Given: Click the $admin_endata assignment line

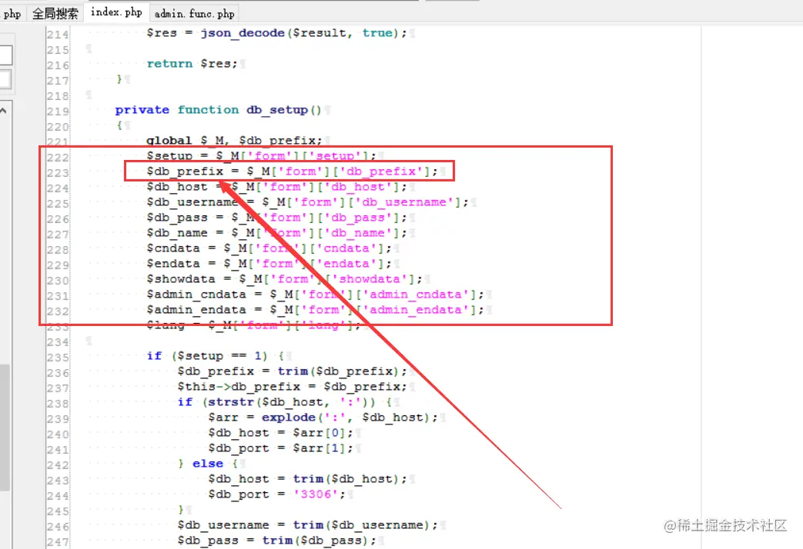Looking at the screenshot, I should pos(315,310).
